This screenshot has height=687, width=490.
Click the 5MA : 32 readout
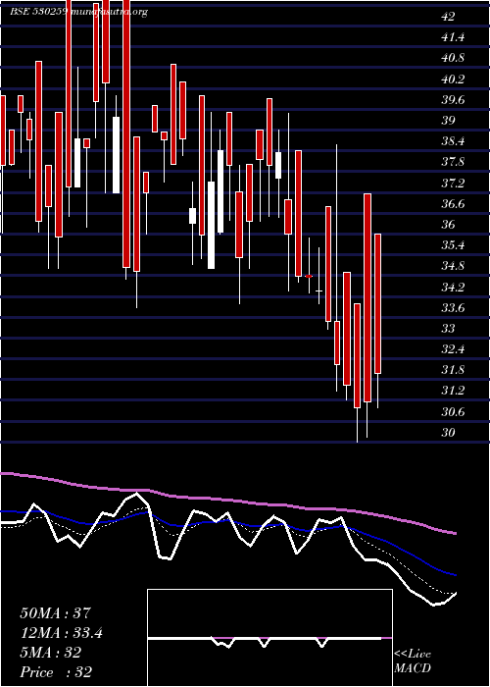pyautogui.click(x=50, y=653)
